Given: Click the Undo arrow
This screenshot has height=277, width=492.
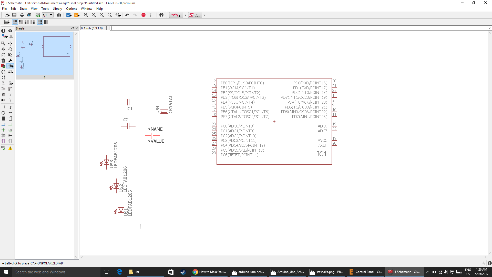Looking at the screenshot, I should 127,15.
